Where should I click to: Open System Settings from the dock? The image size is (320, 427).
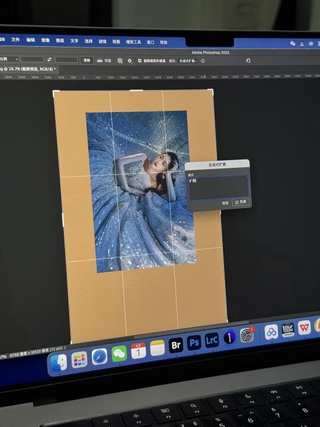247,334
